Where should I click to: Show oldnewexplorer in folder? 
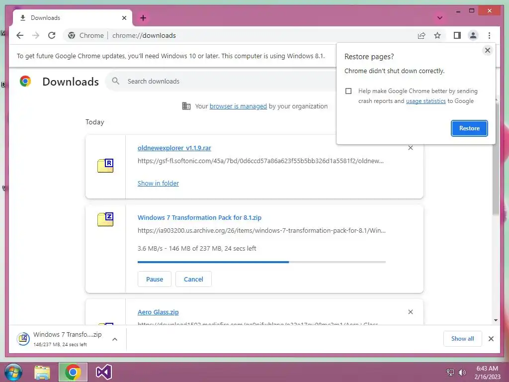(x=158, y=183)
